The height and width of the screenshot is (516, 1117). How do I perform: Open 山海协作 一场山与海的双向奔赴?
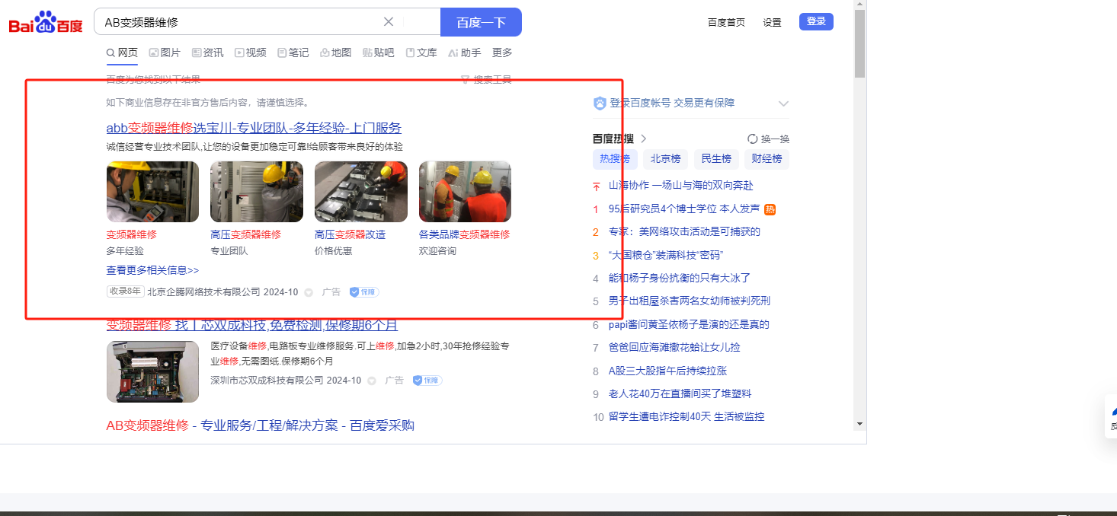[680, 185]
